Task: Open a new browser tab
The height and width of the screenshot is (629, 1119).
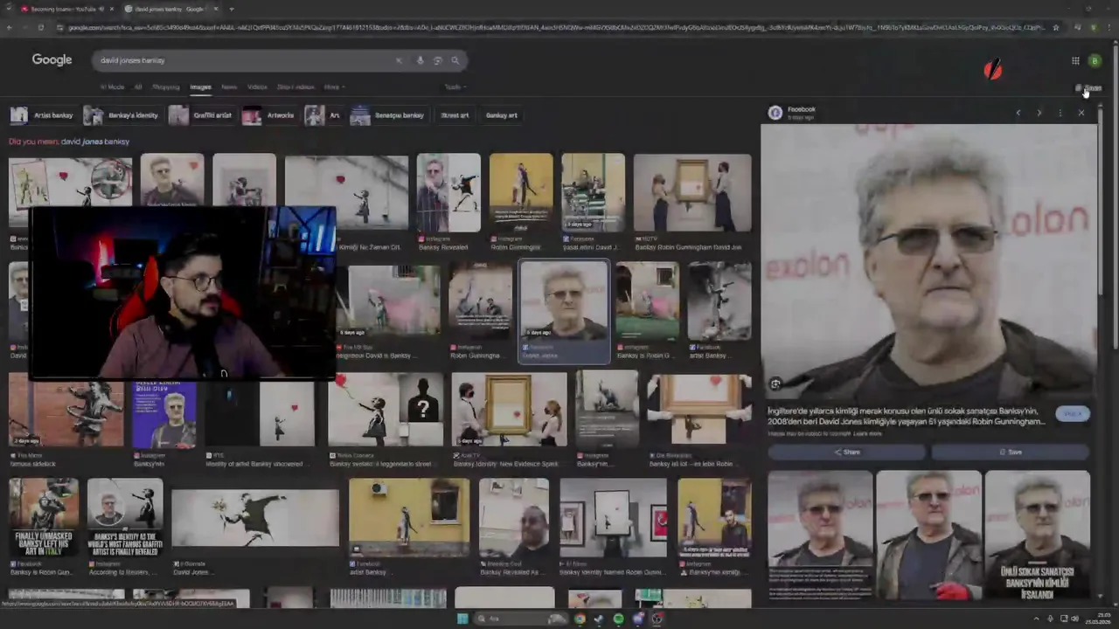Action: (231, 9)
